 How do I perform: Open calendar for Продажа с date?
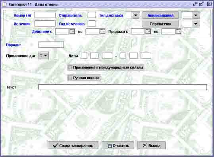148,31
